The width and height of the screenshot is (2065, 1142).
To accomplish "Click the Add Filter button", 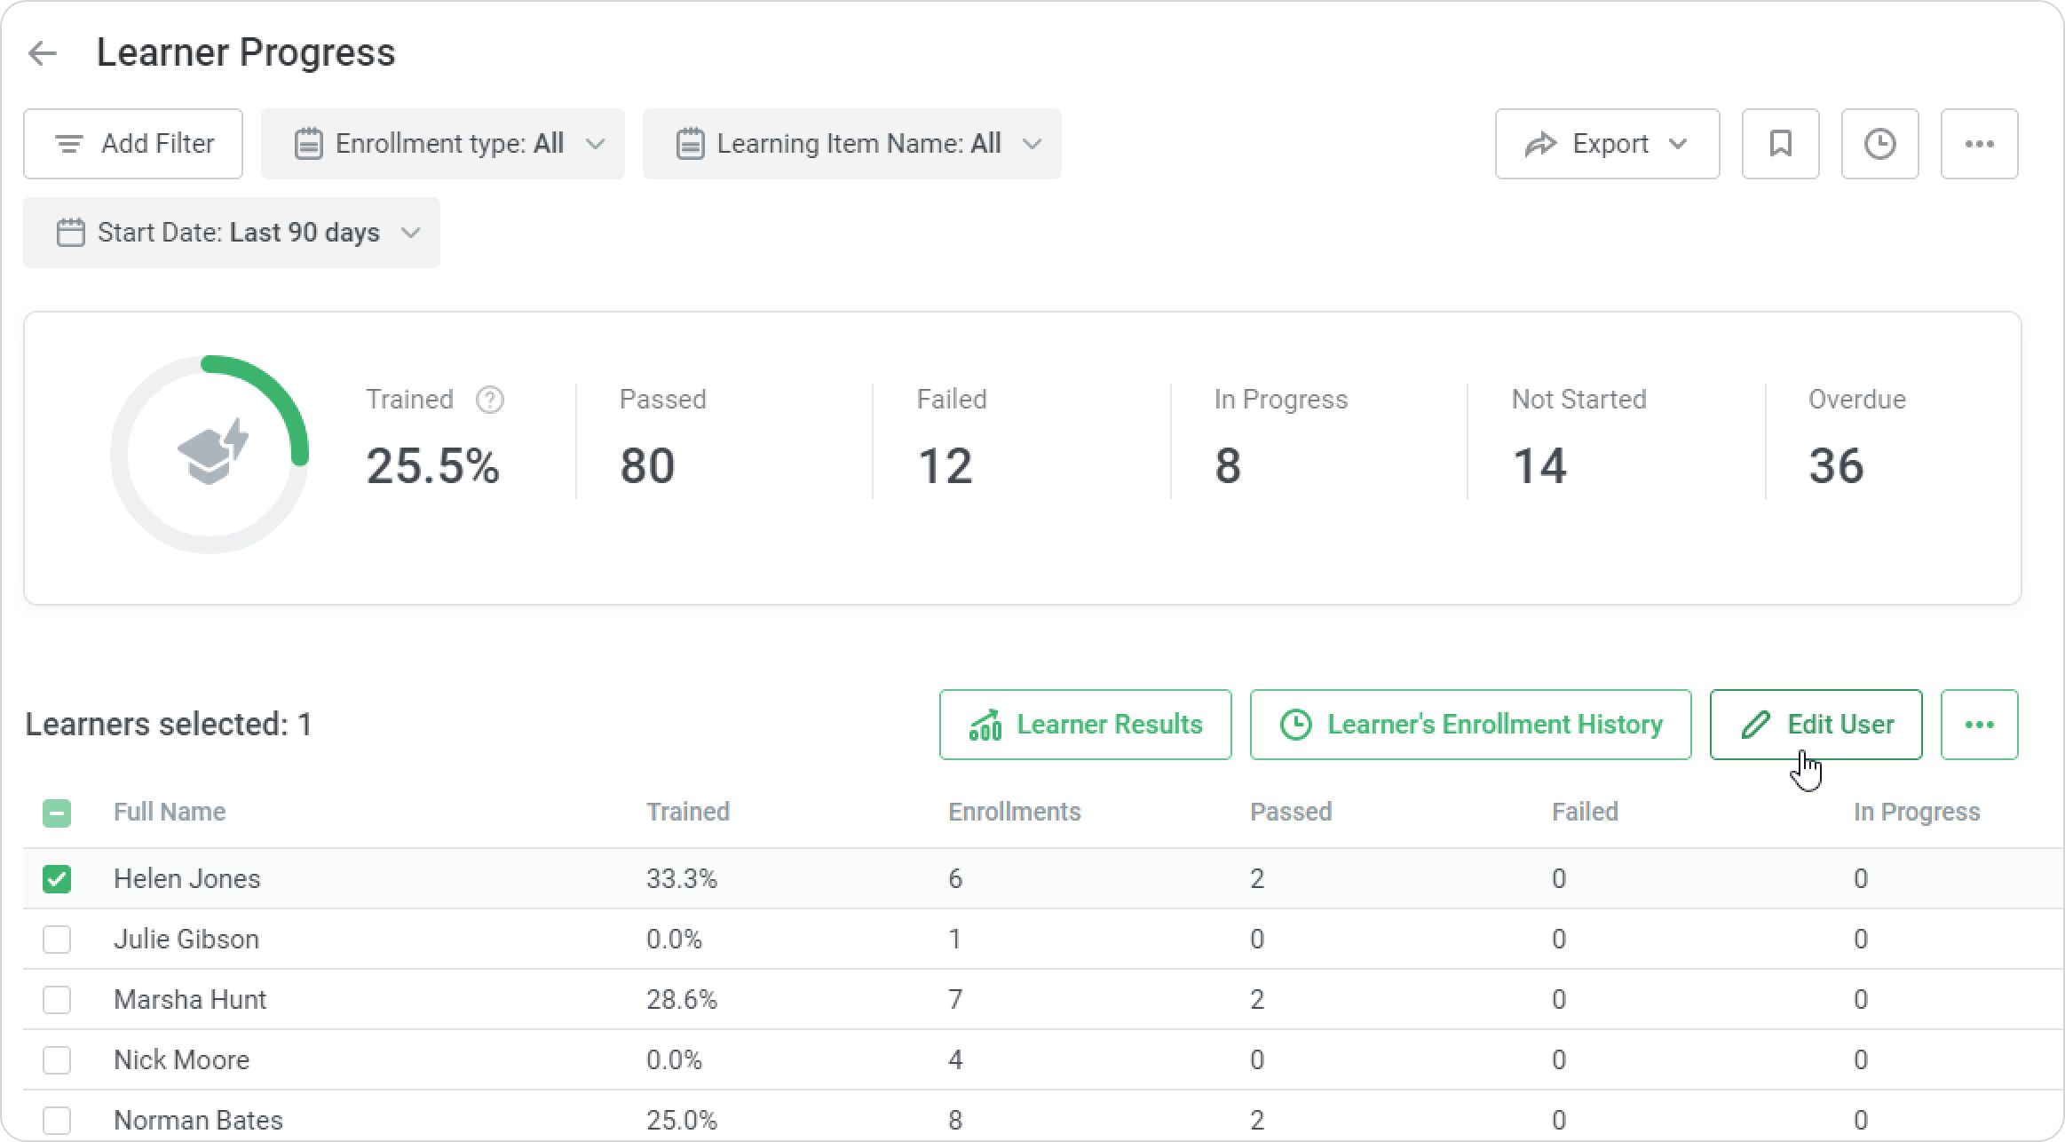I will click(133, 144).
